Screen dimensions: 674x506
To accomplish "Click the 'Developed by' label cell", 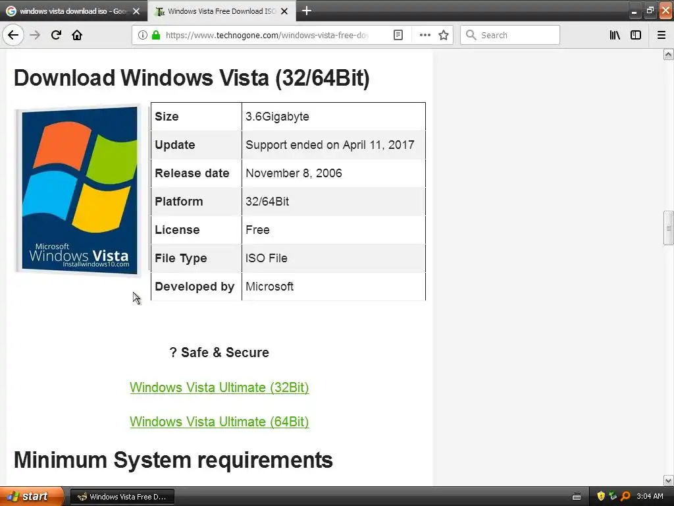I will (x=196, y=287).
